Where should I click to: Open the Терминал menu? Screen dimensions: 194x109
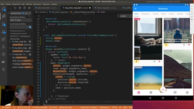click(46, 4)
